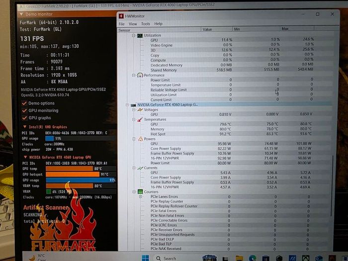Expand the PCIe Lanes Errors node

(x=141, y=197)
